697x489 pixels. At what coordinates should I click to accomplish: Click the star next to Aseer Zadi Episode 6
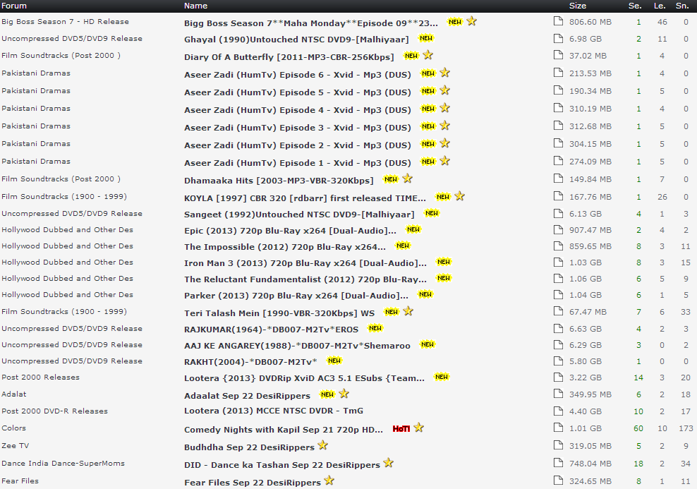coord(445,73)
